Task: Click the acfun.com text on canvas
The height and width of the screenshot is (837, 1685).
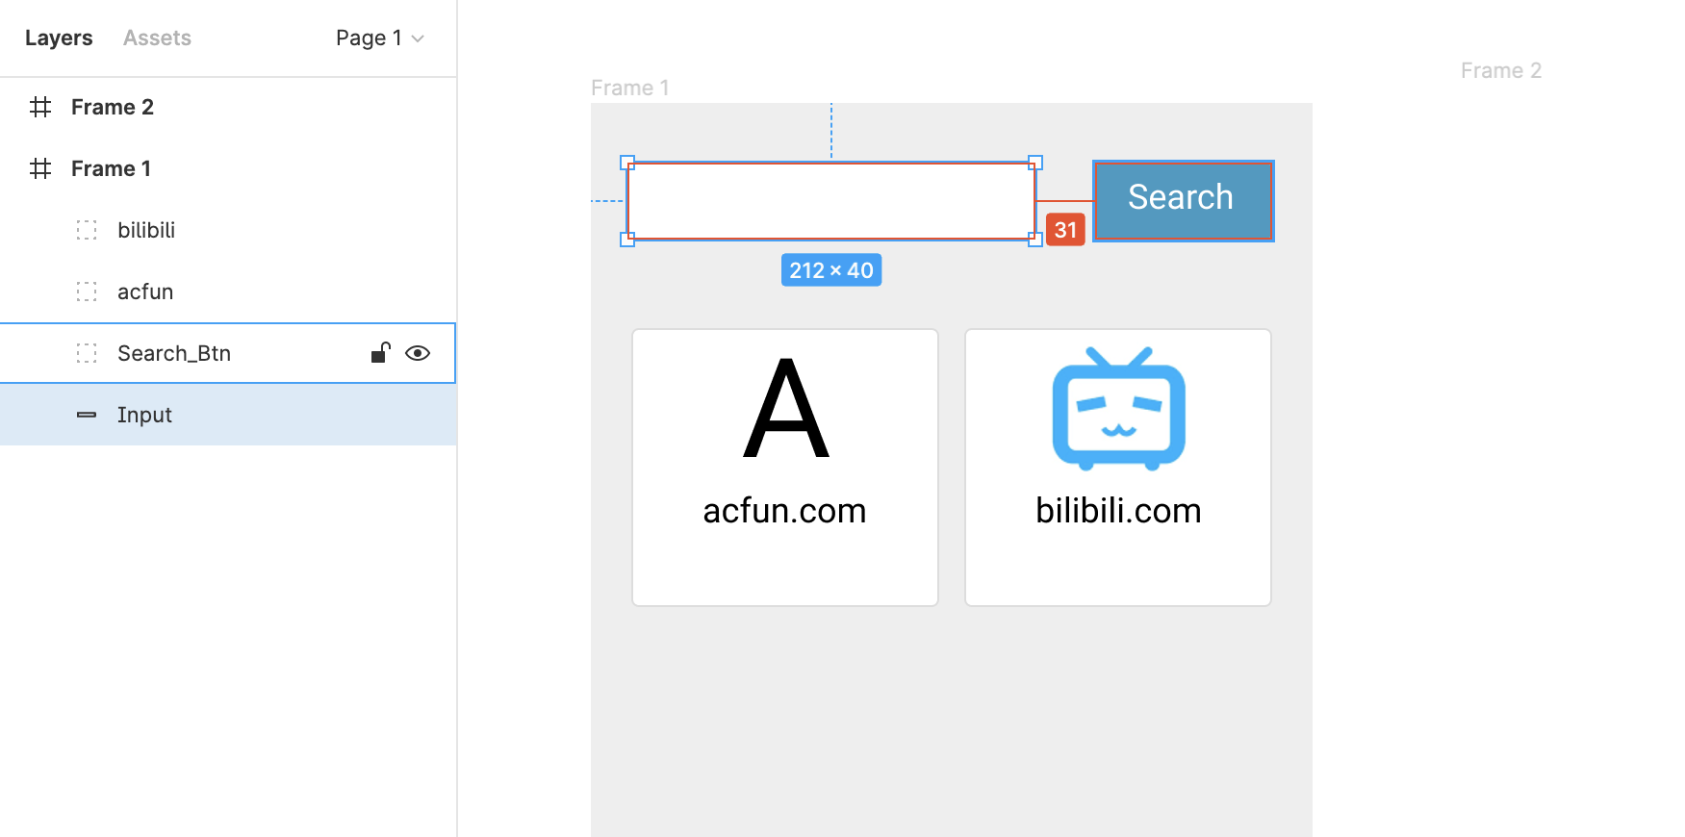Action: 784,511
